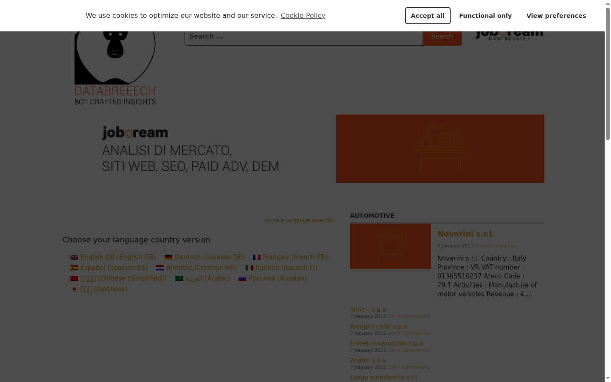This screenshot has height=382, width=611.
Task: Click the Russian flag icon
Action: coord(242,278)
